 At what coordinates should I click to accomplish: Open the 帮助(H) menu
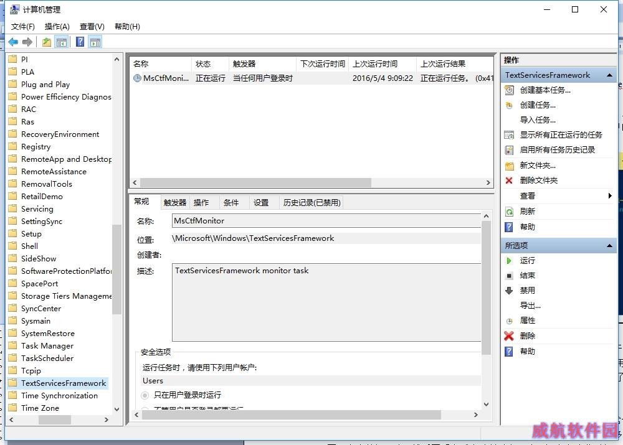point(127,27)
